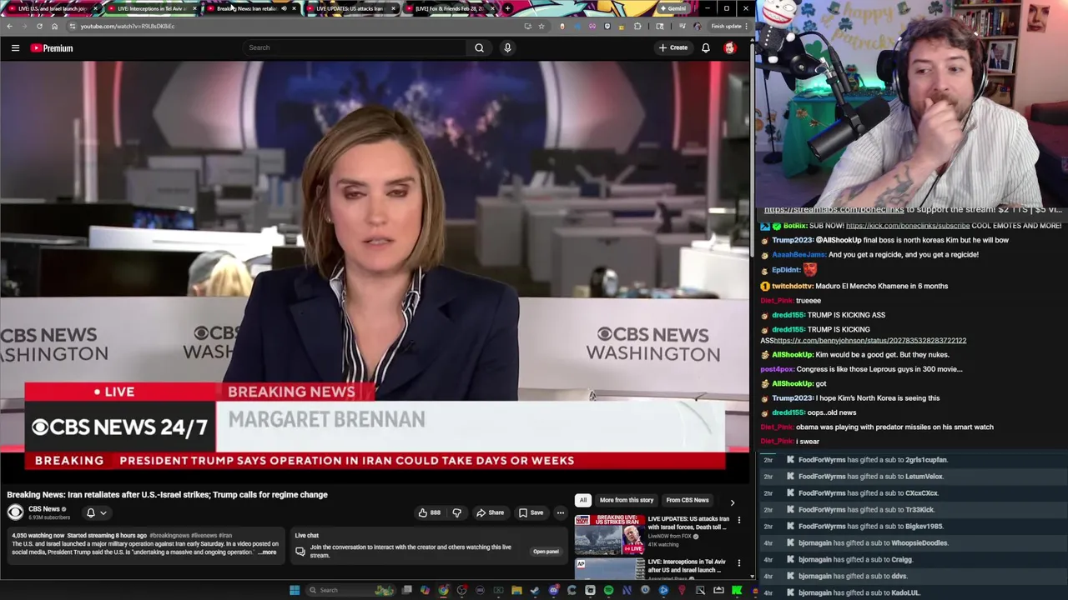Open a new browser tab

pos(507,8)
